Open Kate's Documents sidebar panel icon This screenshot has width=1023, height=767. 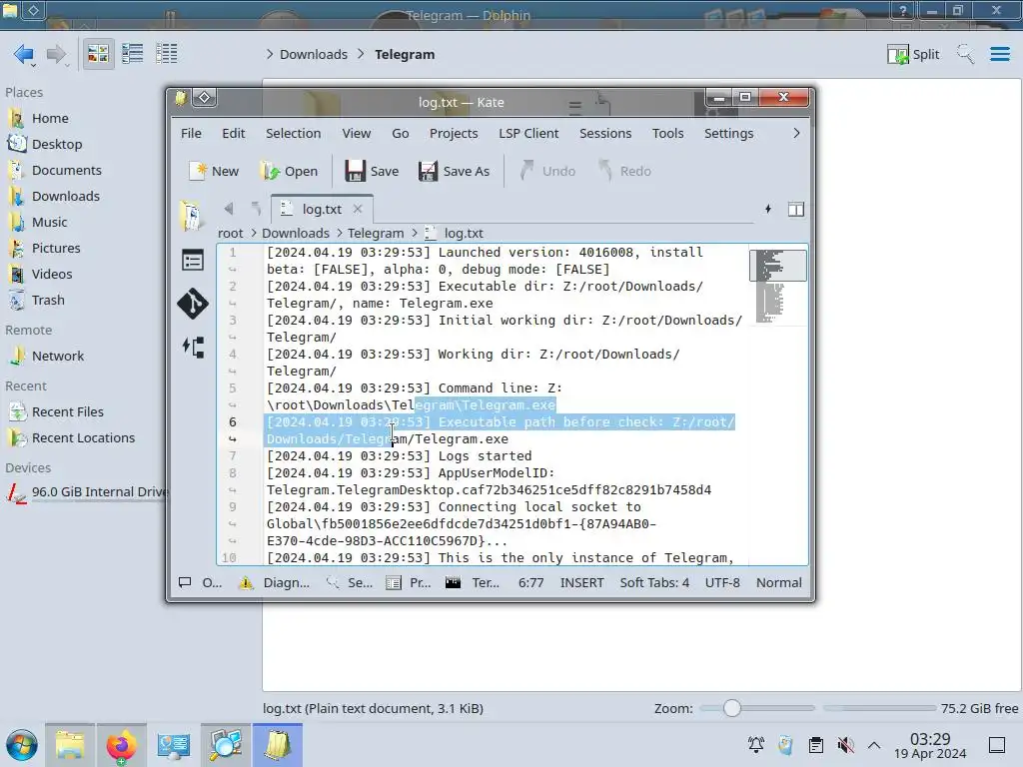click(x=192, y=216)
